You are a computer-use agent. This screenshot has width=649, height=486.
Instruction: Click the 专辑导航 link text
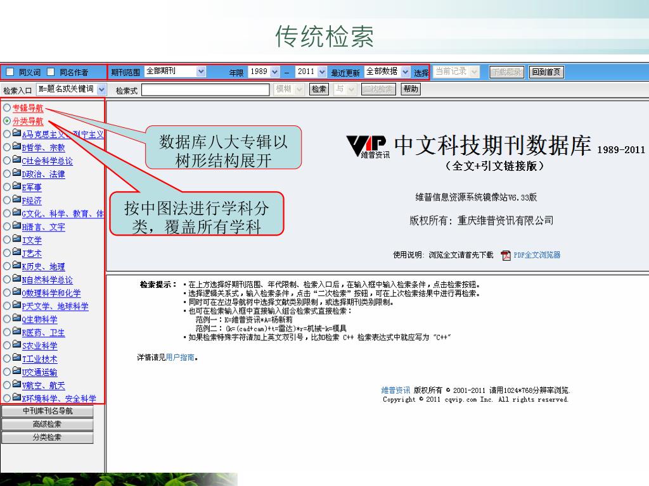click(28, 108)
